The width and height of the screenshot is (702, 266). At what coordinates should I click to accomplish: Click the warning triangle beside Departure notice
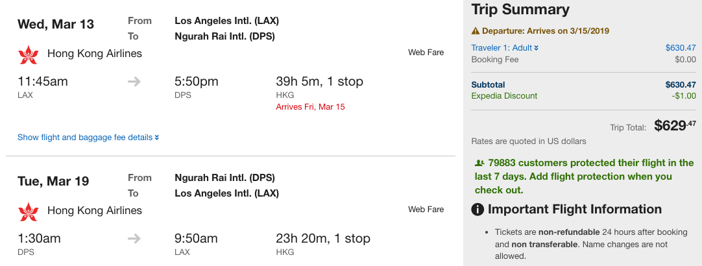coord(476,30)
